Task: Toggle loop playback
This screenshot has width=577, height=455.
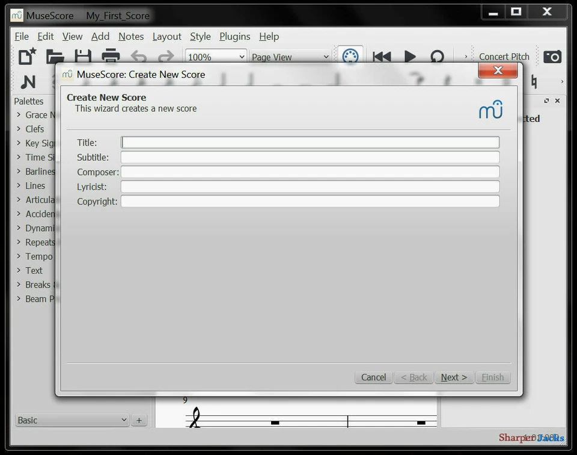Action: pyautogui.click(x=438, y=55)
